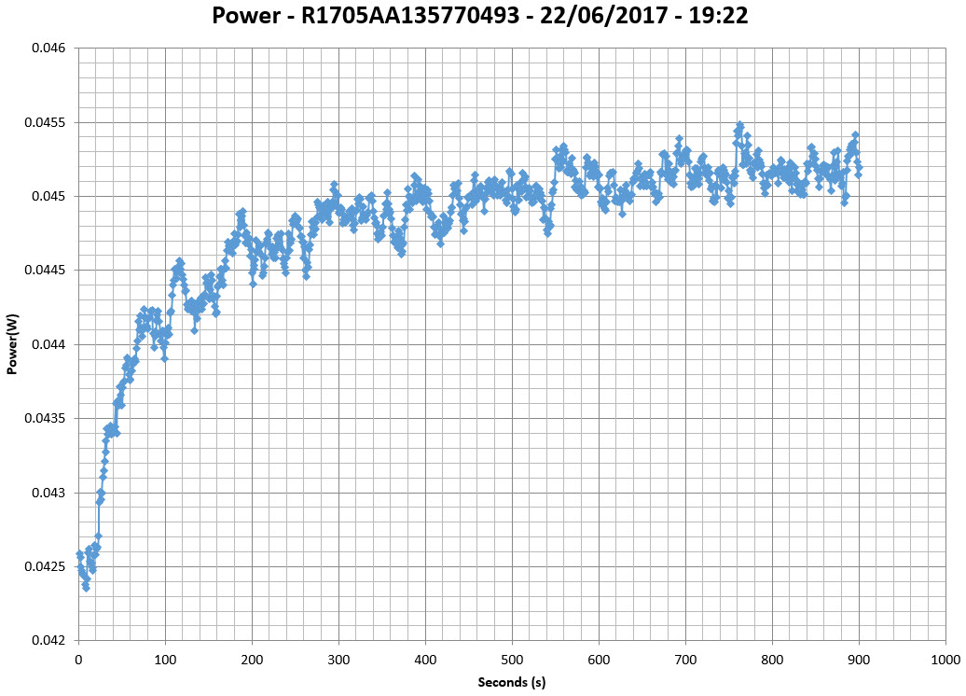Viewport: 966px width, 696px height.
Task: Click the 300 x-axis tick label
Action: [x=338, y=659]
